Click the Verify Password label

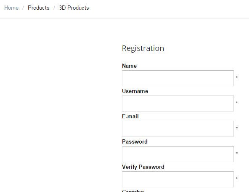[143, 167]
